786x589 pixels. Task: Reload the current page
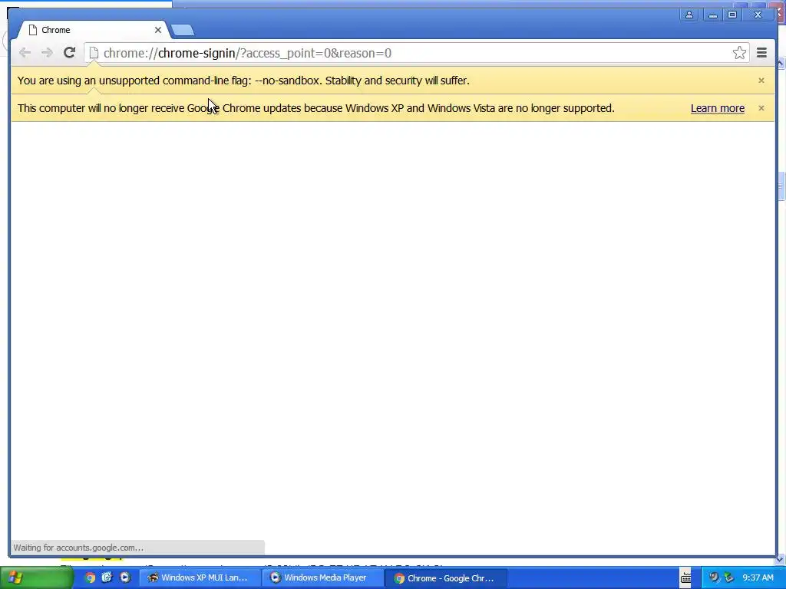tap(69, 53)
